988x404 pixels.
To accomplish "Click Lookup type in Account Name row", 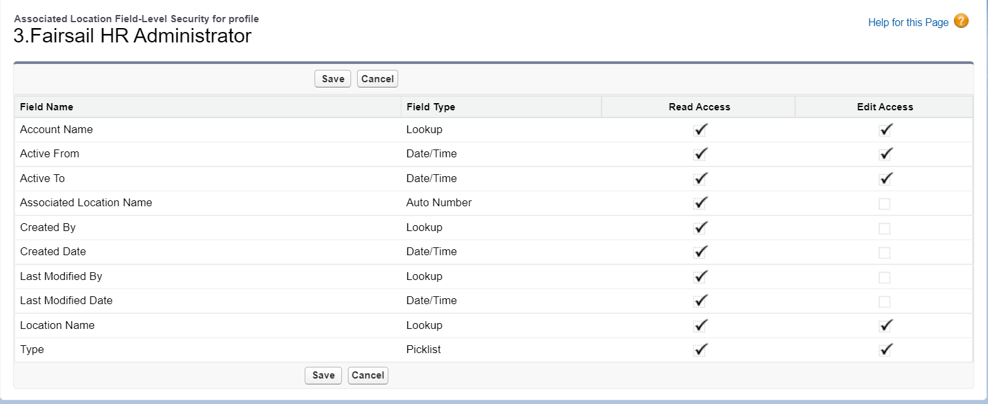I will point(424,129).
